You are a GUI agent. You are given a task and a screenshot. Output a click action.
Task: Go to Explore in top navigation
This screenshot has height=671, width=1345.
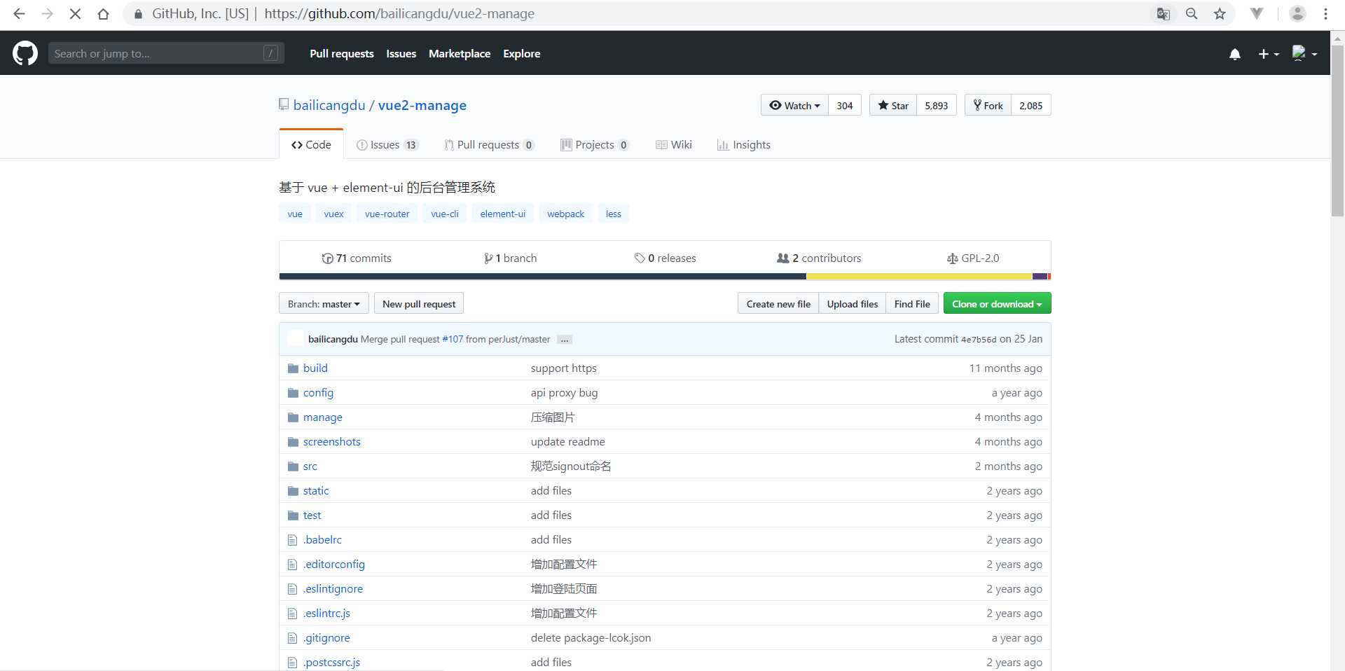[522, 54]
